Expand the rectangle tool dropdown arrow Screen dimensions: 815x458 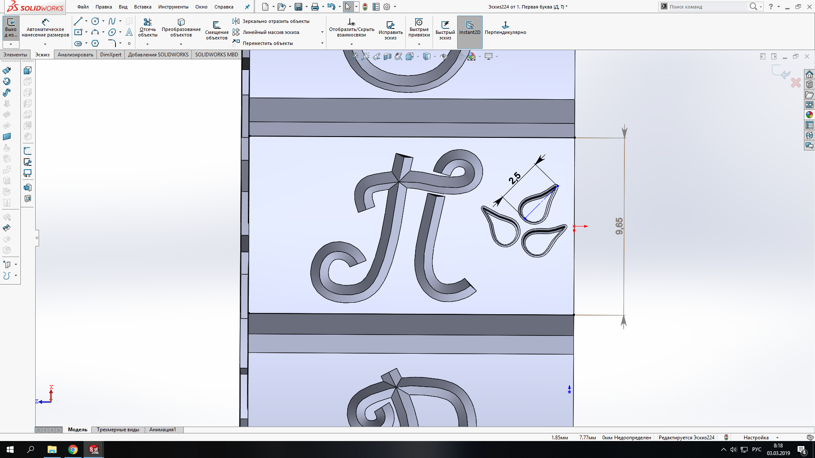86,32
